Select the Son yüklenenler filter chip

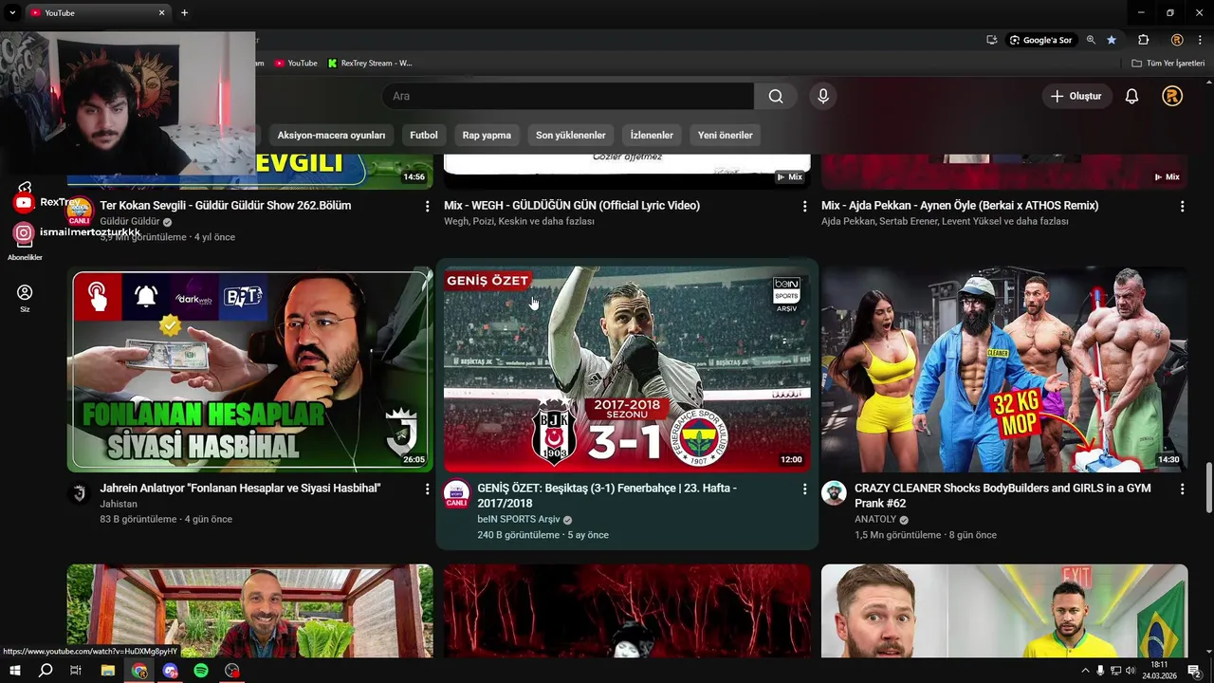tap(571, 135)
